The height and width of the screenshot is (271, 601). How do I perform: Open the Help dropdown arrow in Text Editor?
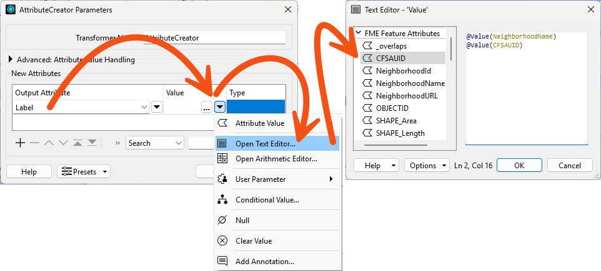(x=394, y=166)
